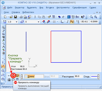Click the Y coordinate field -9.5999
102x91 pixels.
point(94,22)
